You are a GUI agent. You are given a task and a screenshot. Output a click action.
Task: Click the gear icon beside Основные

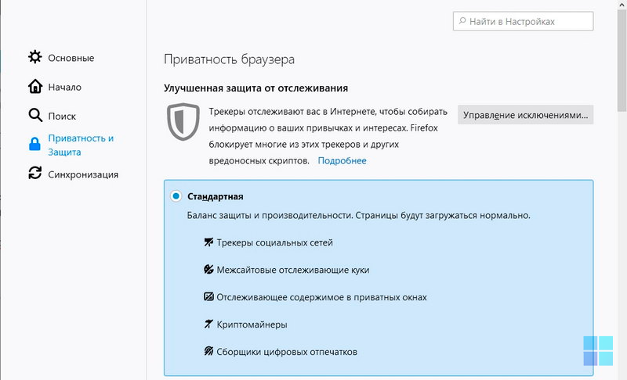pyautogui.click(x=35, y=57)
